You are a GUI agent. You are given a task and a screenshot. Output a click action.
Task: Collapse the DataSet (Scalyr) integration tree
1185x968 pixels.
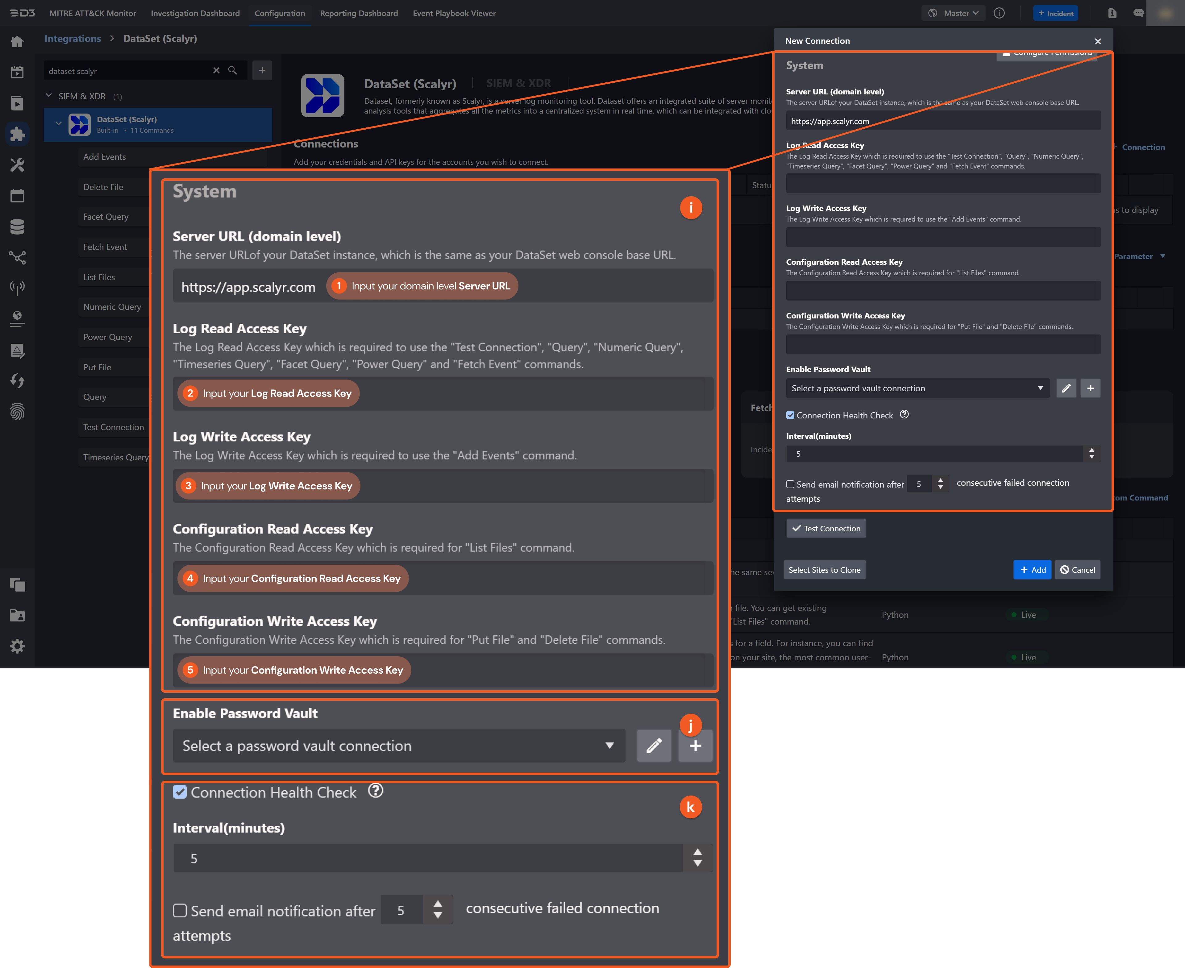coord(59,123)
